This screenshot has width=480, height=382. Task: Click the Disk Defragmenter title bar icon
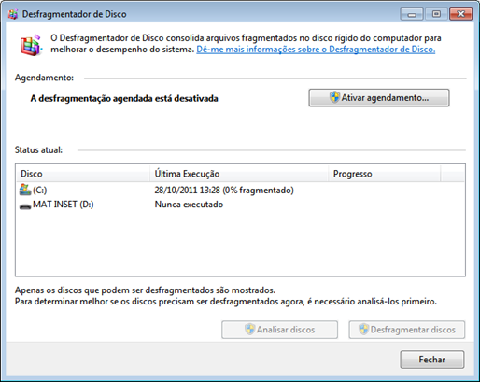(13, 14)
